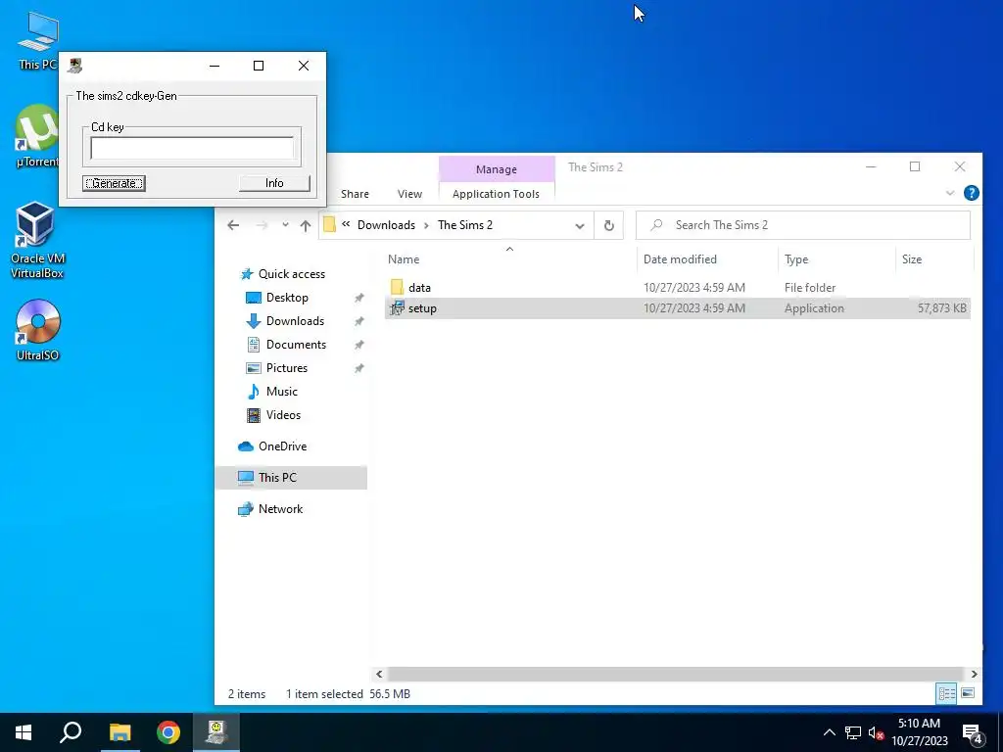Unpin Desktop using its pin icon
This screenshot has height=752, width=1003.
358,298
